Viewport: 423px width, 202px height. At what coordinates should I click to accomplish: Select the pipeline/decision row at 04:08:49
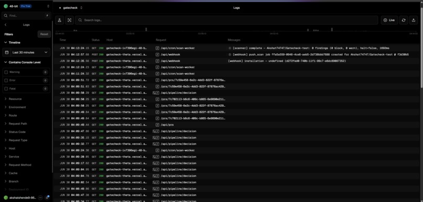point(237,189)
